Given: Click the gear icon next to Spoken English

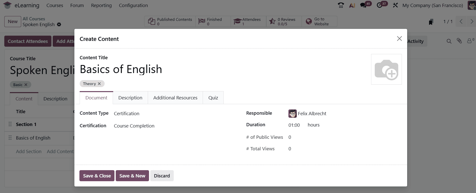Looking at the screenshot, I should click(59, 24).
